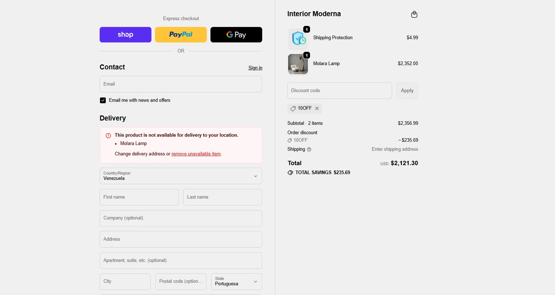
Task: Focus the Postal code field
Action: point(181,282)
